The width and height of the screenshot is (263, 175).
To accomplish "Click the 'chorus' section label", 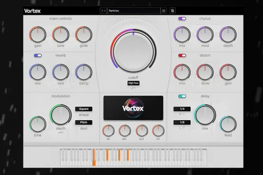I will point(205,19).
